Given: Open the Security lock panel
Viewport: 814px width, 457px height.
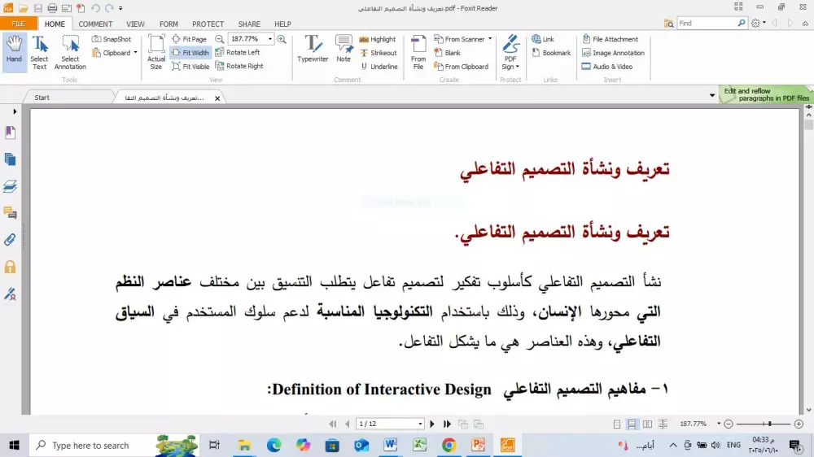Looking at the screenshot, I should pyautogui.click(x=10, y=267).
